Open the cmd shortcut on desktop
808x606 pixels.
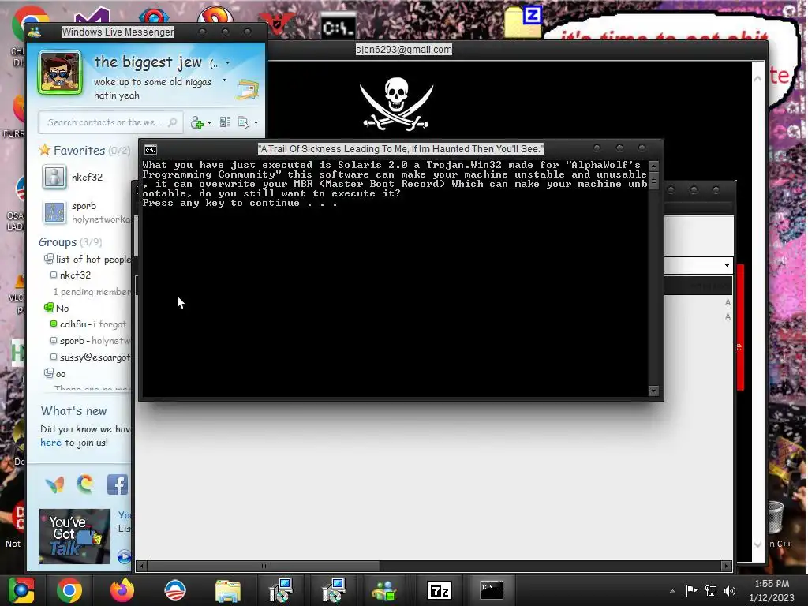(338, 26)
